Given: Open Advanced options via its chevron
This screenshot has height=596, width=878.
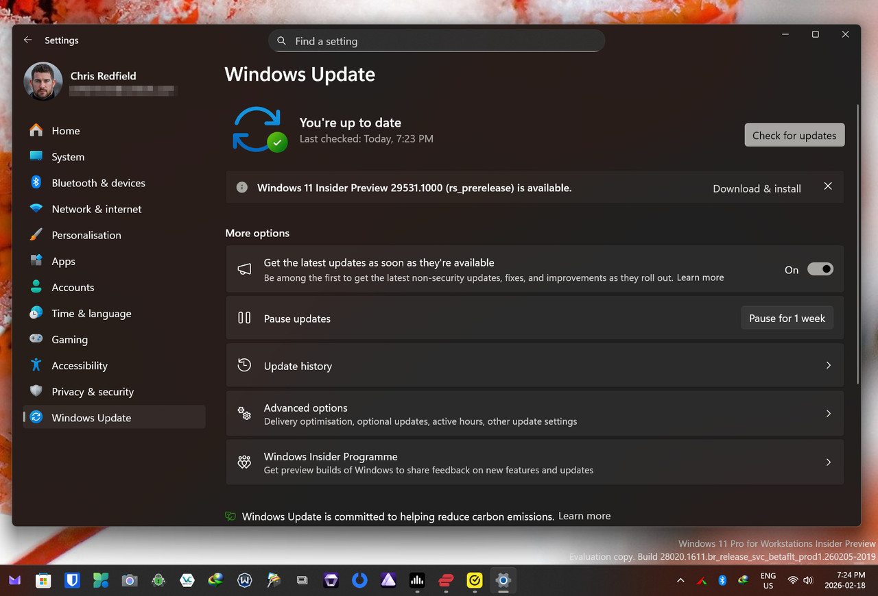Looking at the screenshot, I should [x=828, y=414].
